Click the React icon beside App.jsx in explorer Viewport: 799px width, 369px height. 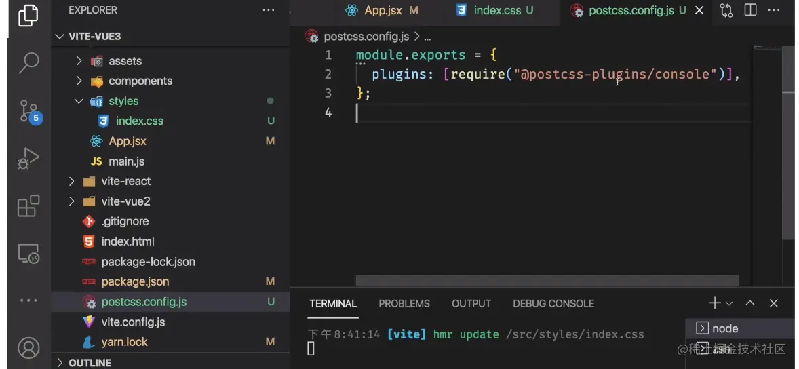point(96,141)
